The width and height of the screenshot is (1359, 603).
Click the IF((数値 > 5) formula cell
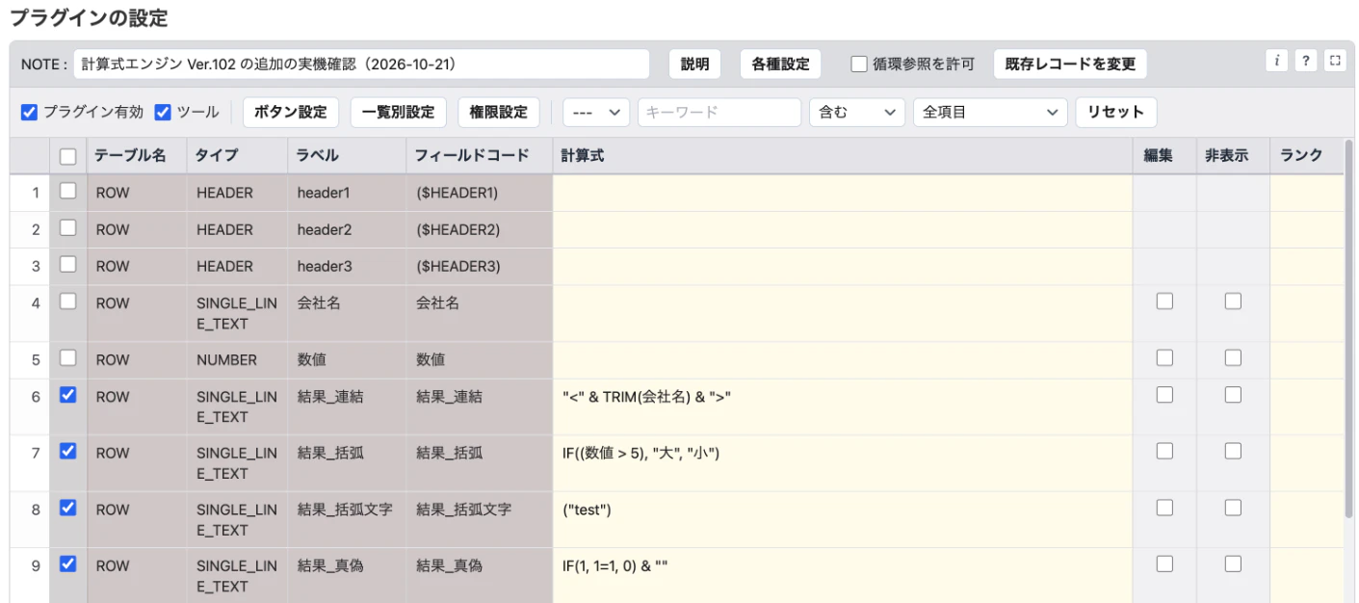[x=843, y=462]
